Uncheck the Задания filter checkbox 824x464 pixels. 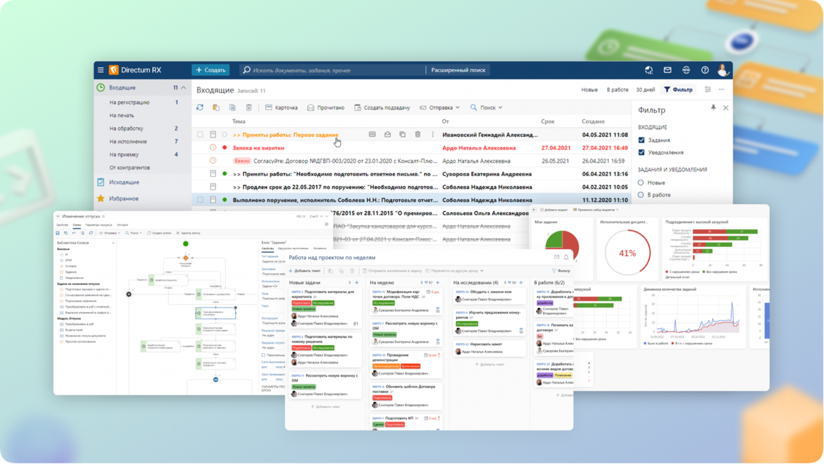click(x=641, y=140)
